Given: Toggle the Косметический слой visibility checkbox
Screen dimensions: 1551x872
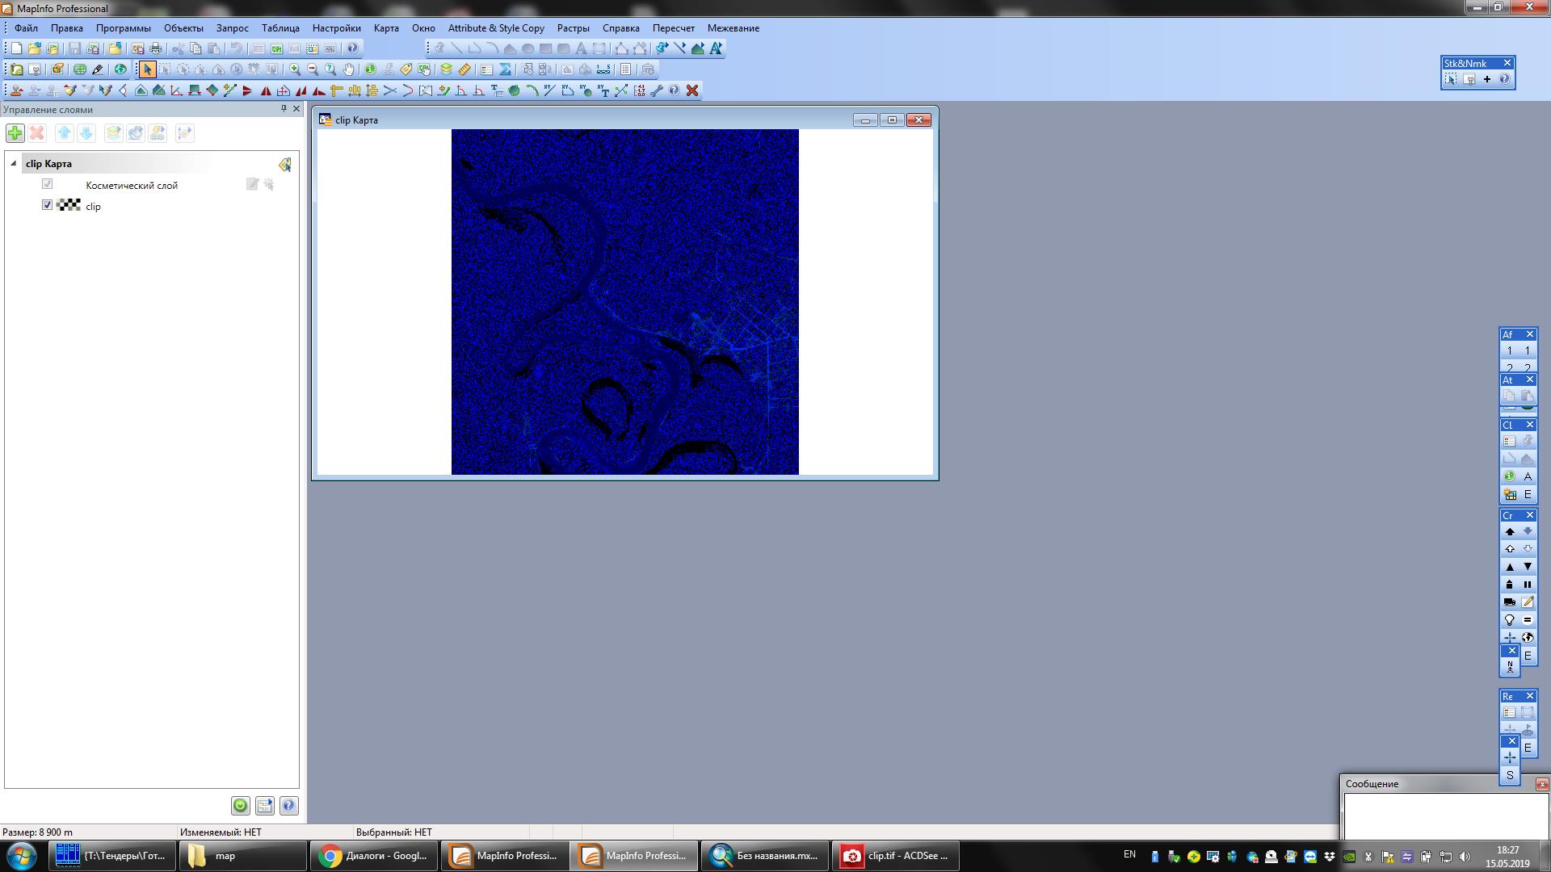Looking at the screenshot, I should tap(47, 184).
